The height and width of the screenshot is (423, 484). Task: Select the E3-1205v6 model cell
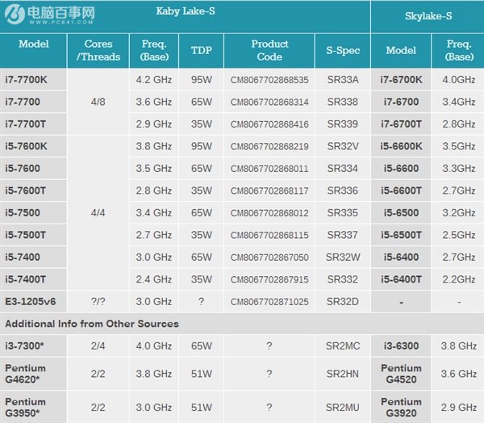[x=33, y=302]
